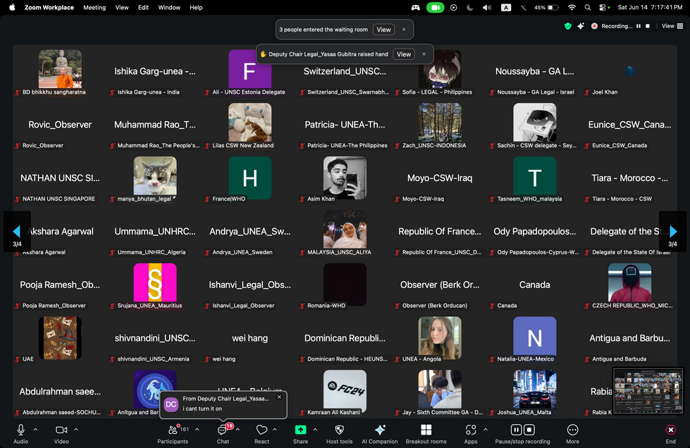Screen dimensions: 690x448
Task: Mute your microphone
Action: click(21, 431)
